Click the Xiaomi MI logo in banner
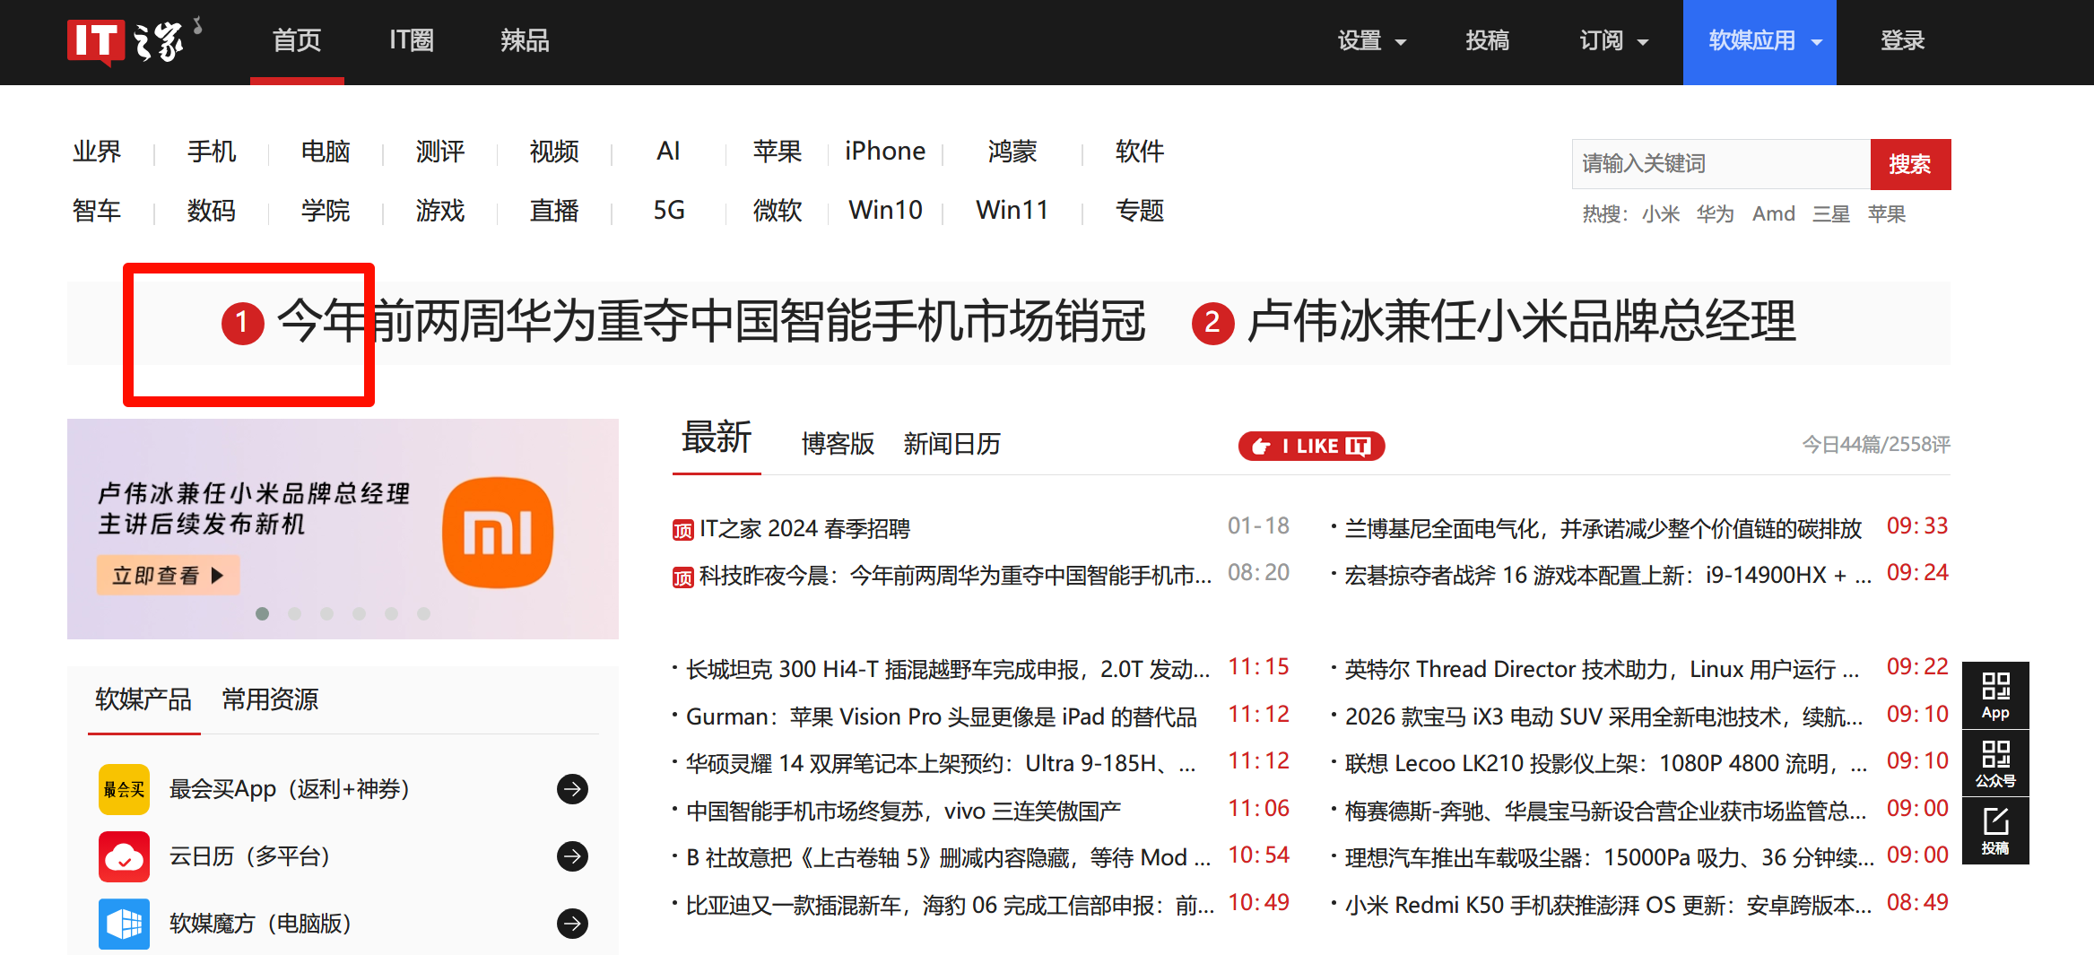 tap(498, 533)
